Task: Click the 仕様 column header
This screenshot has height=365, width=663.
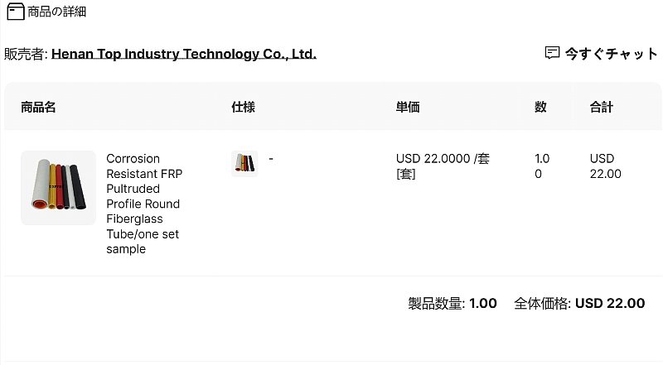Action: [243, 107]
